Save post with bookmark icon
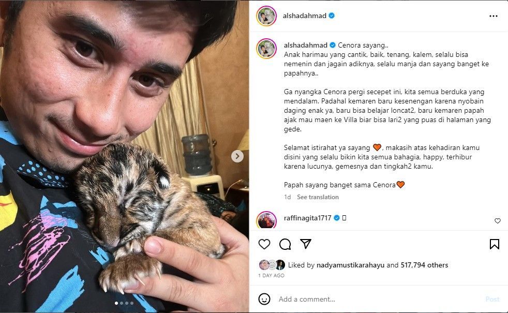The image size is (508, 313). (x=495, y=244)
